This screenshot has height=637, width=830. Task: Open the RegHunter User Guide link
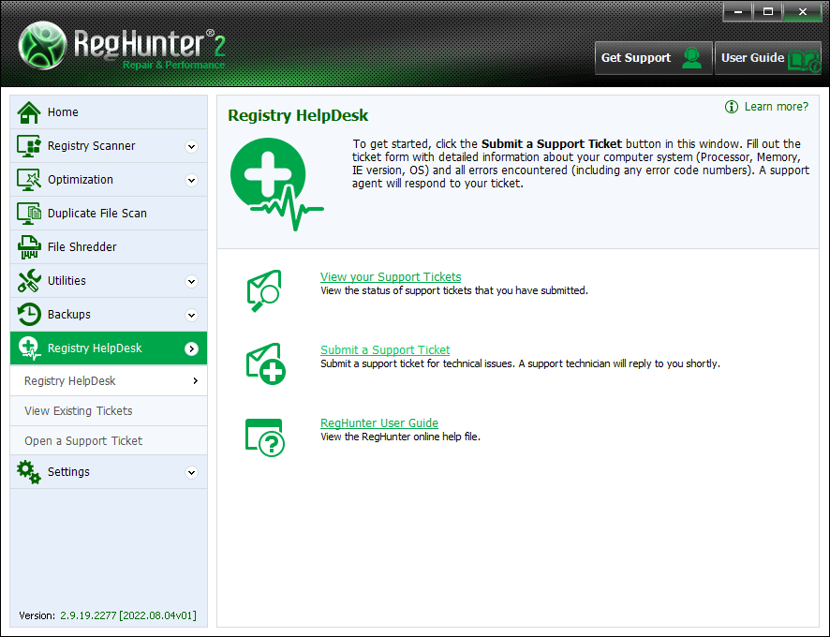[x=379, y=423]
